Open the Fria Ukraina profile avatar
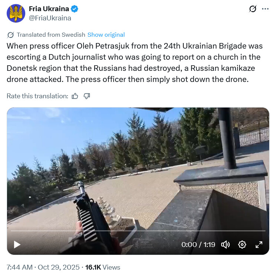This screenshot has width=277, height=277. [16, 13]
